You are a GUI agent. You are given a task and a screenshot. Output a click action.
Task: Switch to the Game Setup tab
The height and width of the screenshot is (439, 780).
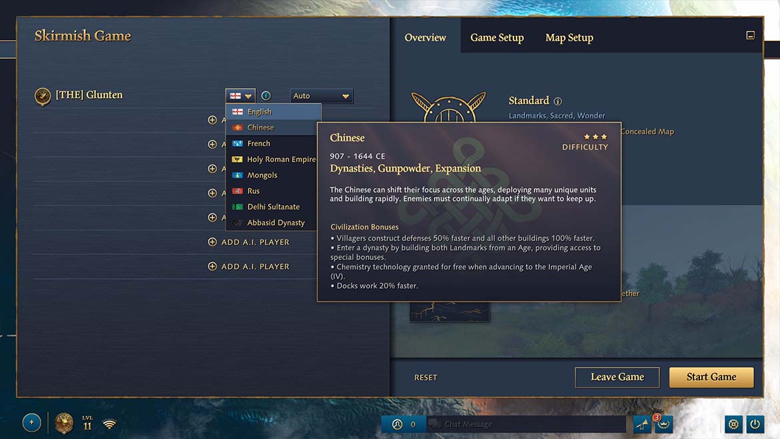pos(497,37)
